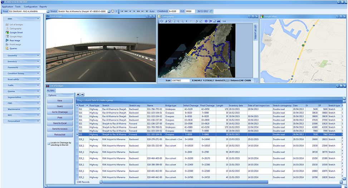Click the minus collapse-all icon above grid
Screen dimensions: 348x188
tap(82, 94)
